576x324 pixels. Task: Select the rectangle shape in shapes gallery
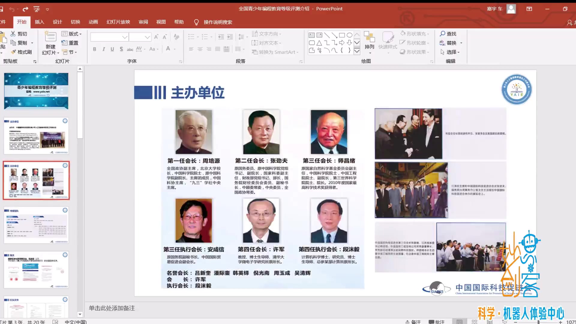342,35
